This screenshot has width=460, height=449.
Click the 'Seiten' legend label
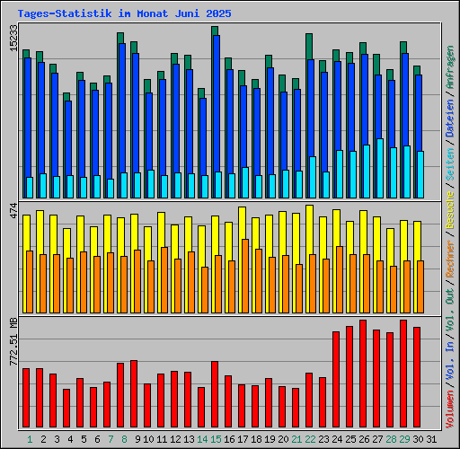point(450,164)
